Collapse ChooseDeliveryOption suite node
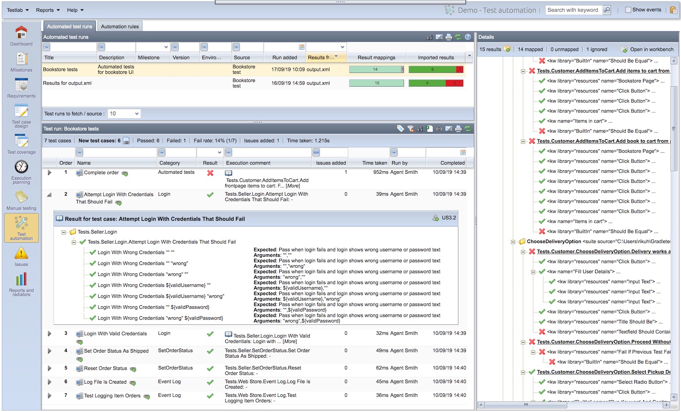This screenshot has width=681, height=412. pyautogui.click(x=513, y=241)
